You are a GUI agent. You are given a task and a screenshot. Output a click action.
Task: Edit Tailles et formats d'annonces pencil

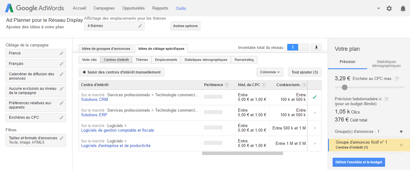62,138
